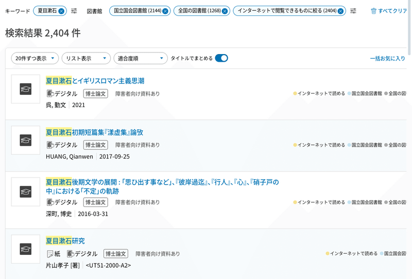
Task: Click 障害者向け資料あり in 片山孝子 result
Action: [158, 254]
